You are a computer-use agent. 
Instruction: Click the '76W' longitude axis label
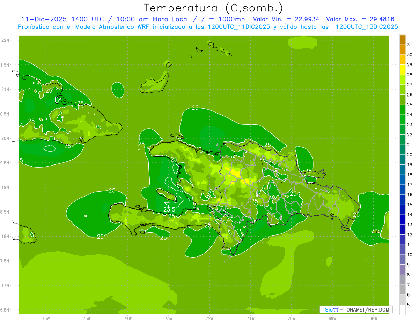(x=46, y=318)
